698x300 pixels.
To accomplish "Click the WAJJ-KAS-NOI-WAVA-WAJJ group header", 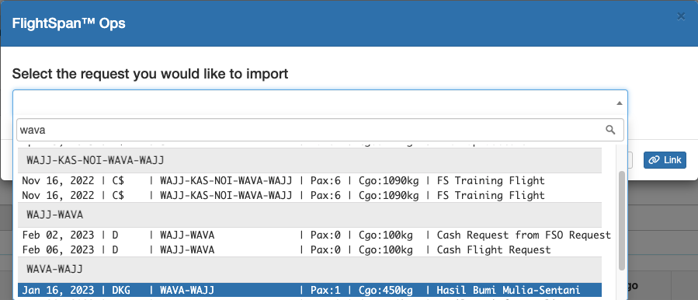I will tap(310, 160).
